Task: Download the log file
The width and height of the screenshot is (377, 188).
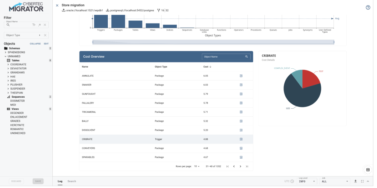Action: [x=356, y=181]
